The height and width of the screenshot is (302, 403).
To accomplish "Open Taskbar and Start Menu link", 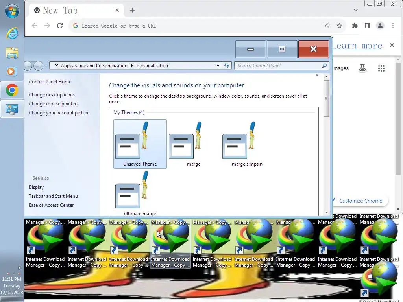I will (x=53, y=196).
